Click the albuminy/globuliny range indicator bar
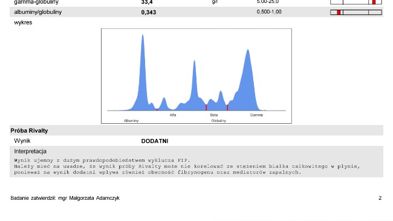This screenshot has height=221, width=393. coord(356,12)
